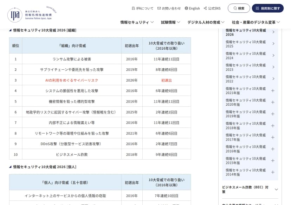Click the building icon beside IPAについて
291x205 pixels.
pos(133,8)
